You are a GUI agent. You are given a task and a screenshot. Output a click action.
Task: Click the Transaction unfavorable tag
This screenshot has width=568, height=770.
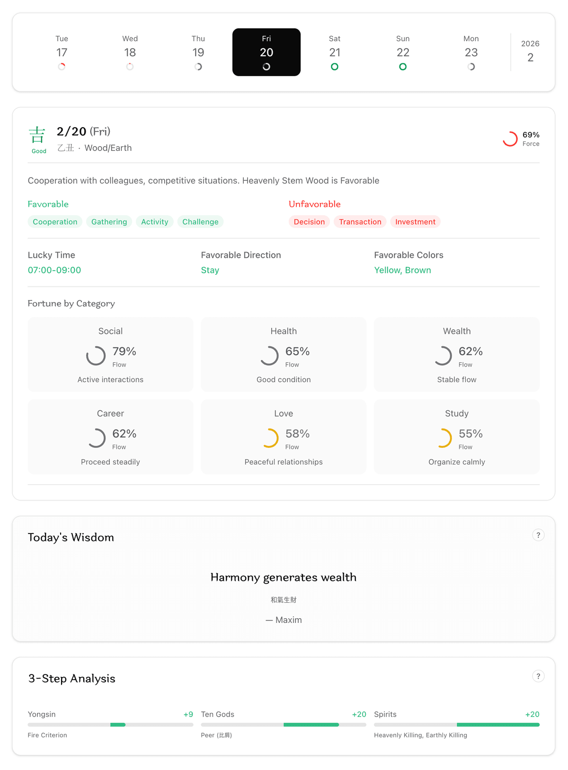coord(360,222)
